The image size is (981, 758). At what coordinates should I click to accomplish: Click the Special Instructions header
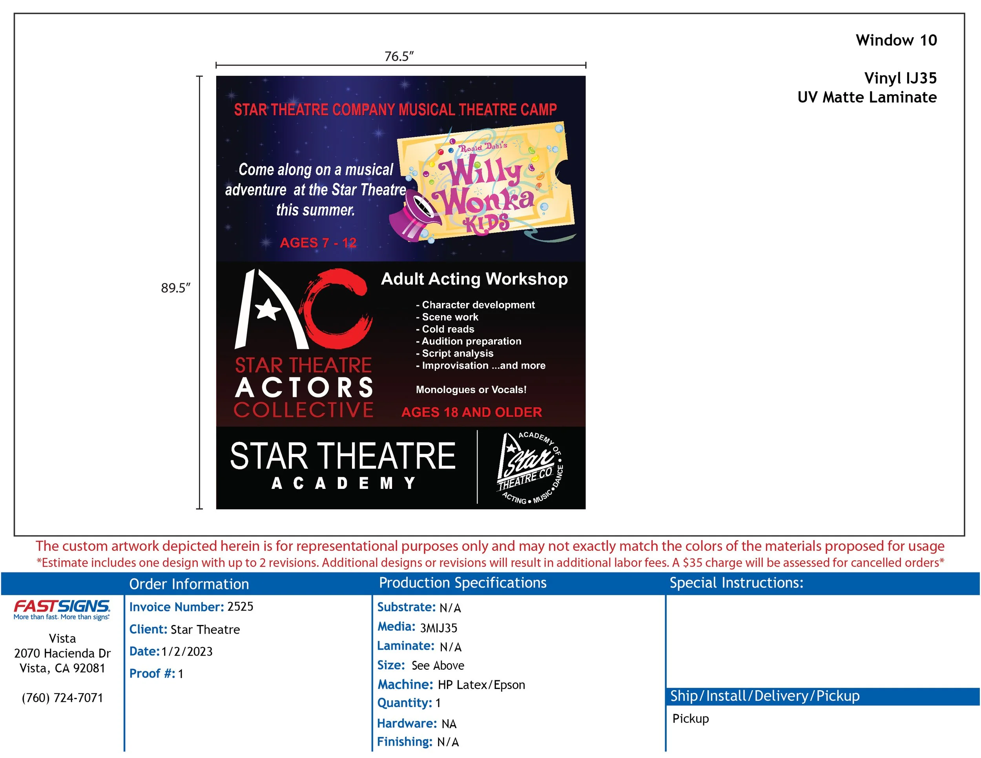tap(736, 583)
